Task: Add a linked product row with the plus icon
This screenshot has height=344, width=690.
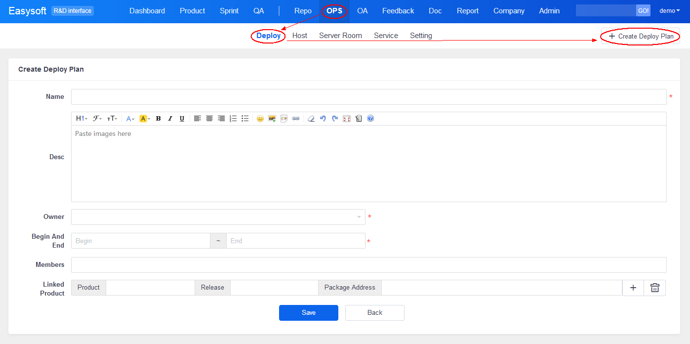Action: point(633,288)
